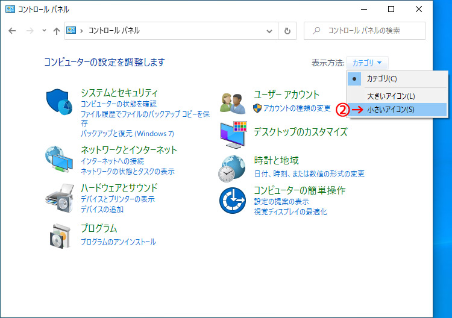The height and width of the screenshot is (318, 452).
Task: Open ハードウェアとサウンド category
Action: click(x=119, y=188)
